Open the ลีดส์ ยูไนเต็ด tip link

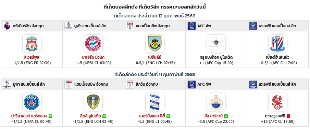(x=91, y=116)
